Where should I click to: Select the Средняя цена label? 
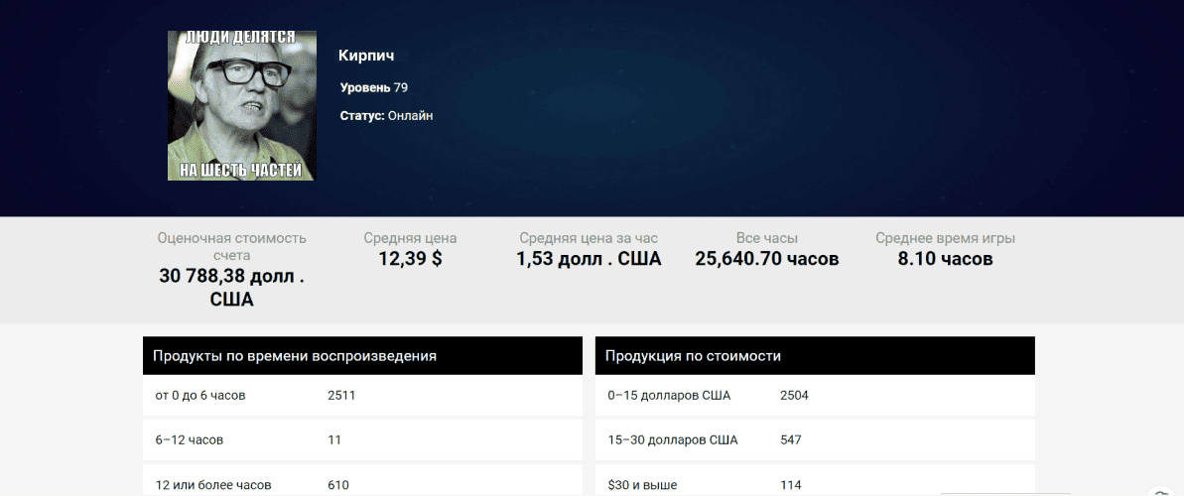pyautogui.click(x=410, y=238)
